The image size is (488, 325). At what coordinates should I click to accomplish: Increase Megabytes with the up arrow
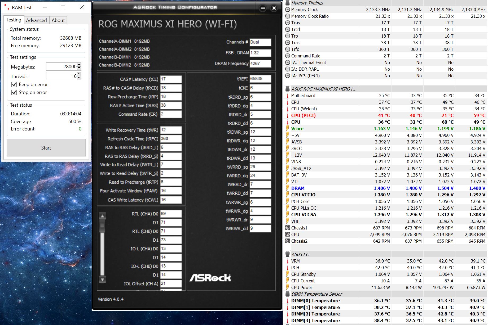coord(79,65)
